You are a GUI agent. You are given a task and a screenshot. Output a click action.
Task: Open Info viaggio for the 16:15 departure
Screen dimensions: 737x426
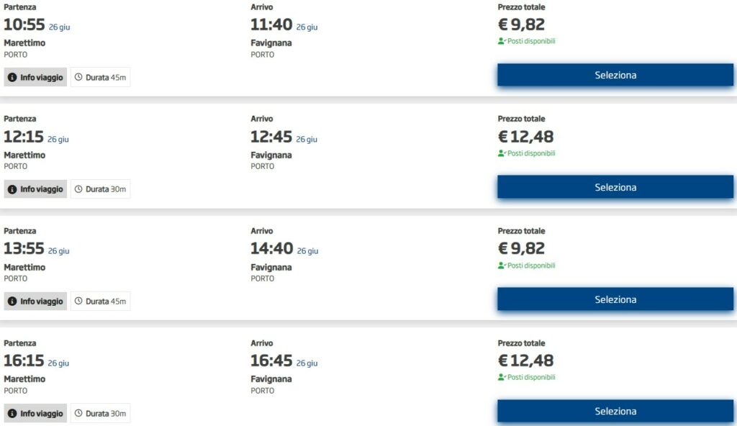coord(36,413)
